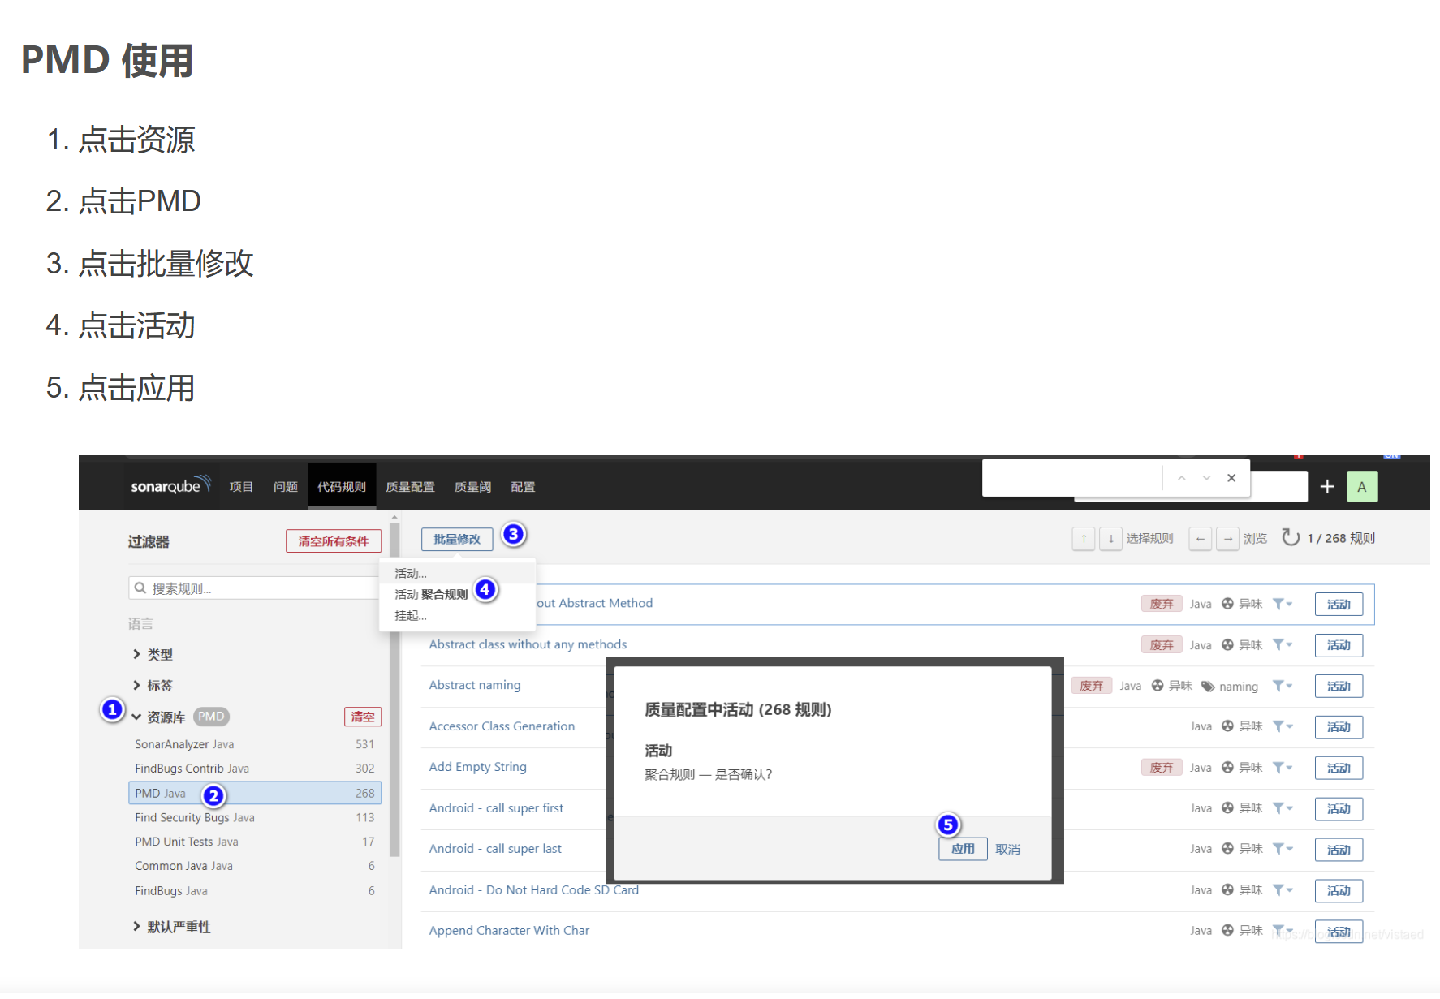Click the code smell icon on Abstract naming row

(1156, 686)
